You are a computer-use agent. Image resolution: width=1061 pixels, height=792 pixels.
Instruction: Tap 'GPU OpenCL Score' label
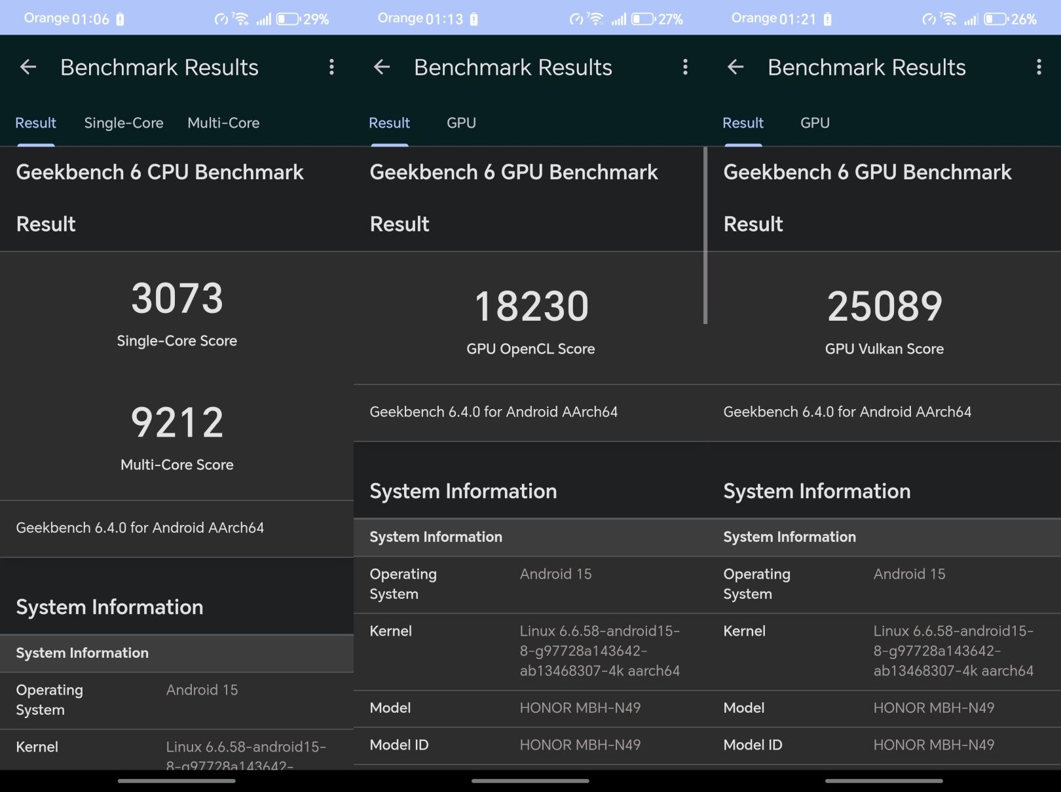[x=530, y=349]
